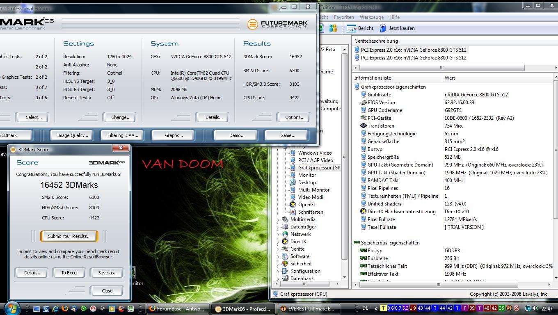558x315 pixels.
Task: Click the EVEREST tray info icon
Action: coord(509,308)
